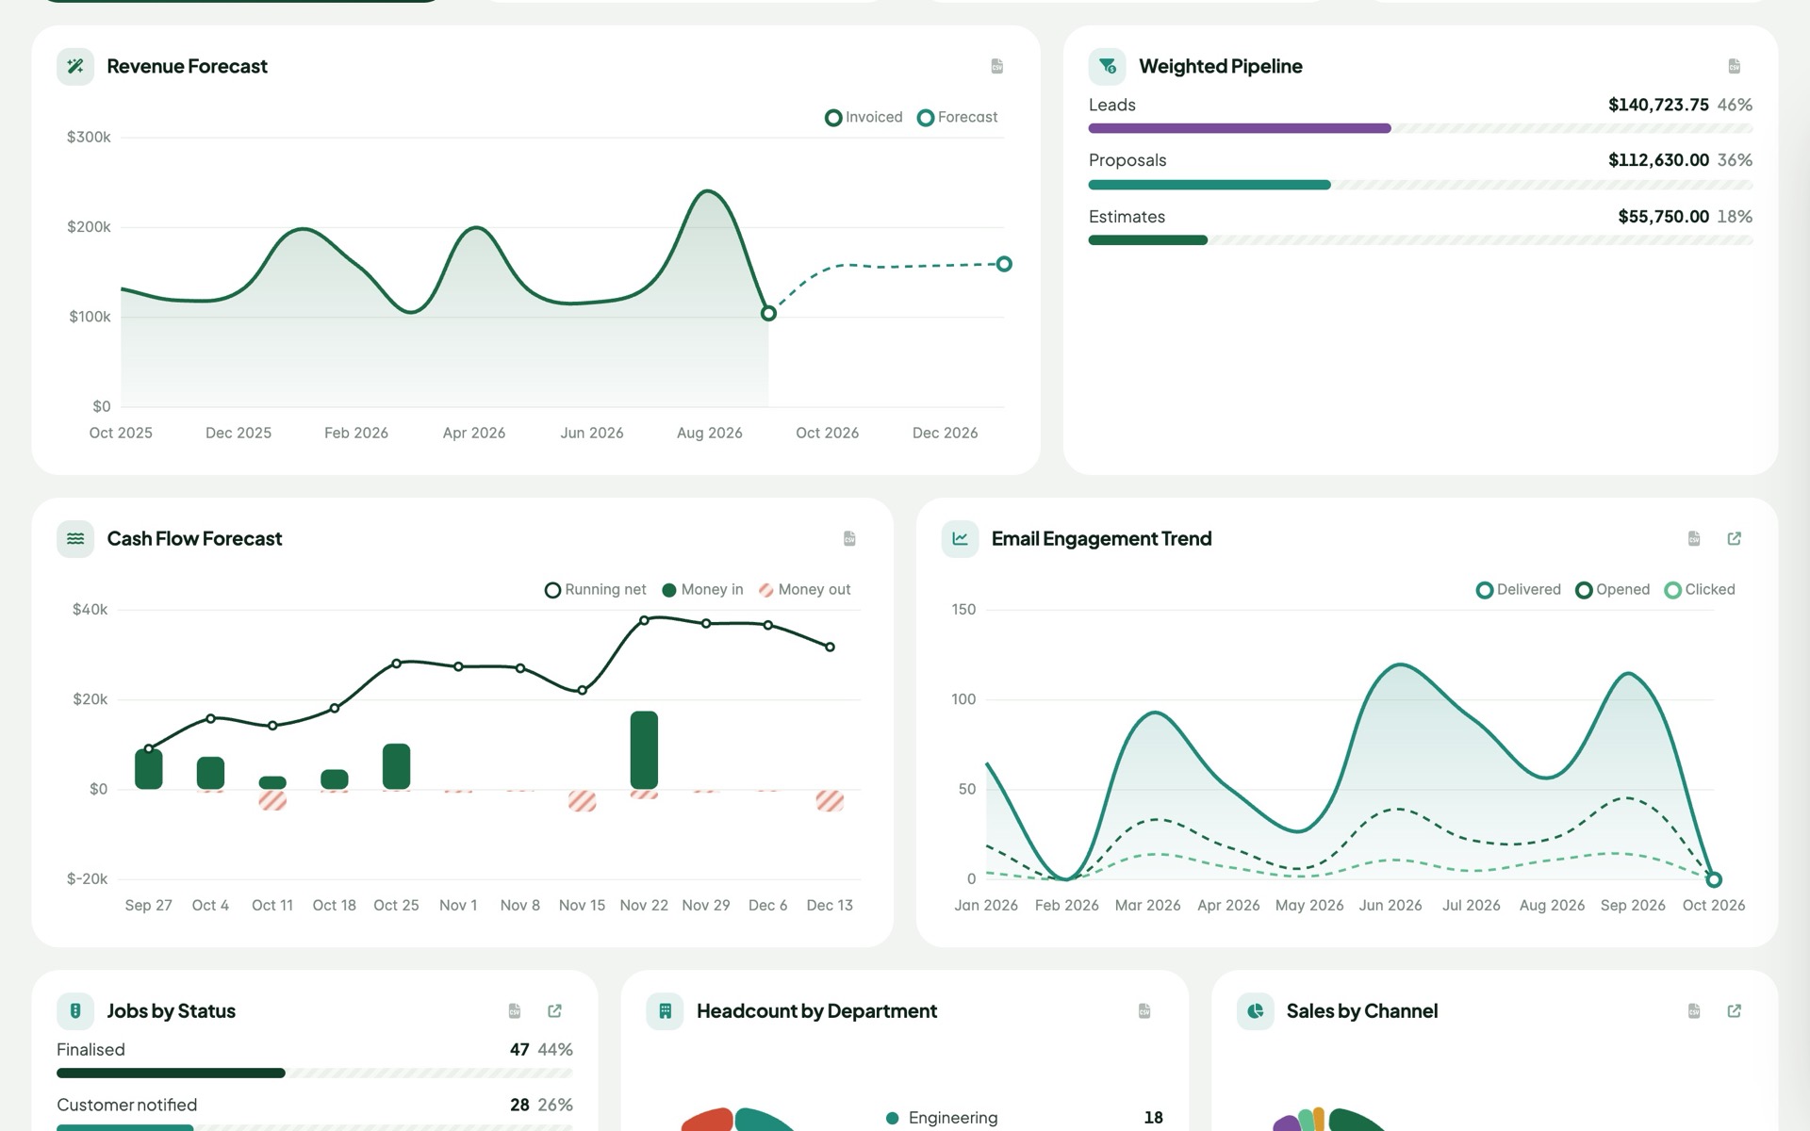Image resolution: width=1810 pixels, height=1131 pixels.
Task: Click the Oct 2026 Email Engagement end marker
Action: point(1714,879)
